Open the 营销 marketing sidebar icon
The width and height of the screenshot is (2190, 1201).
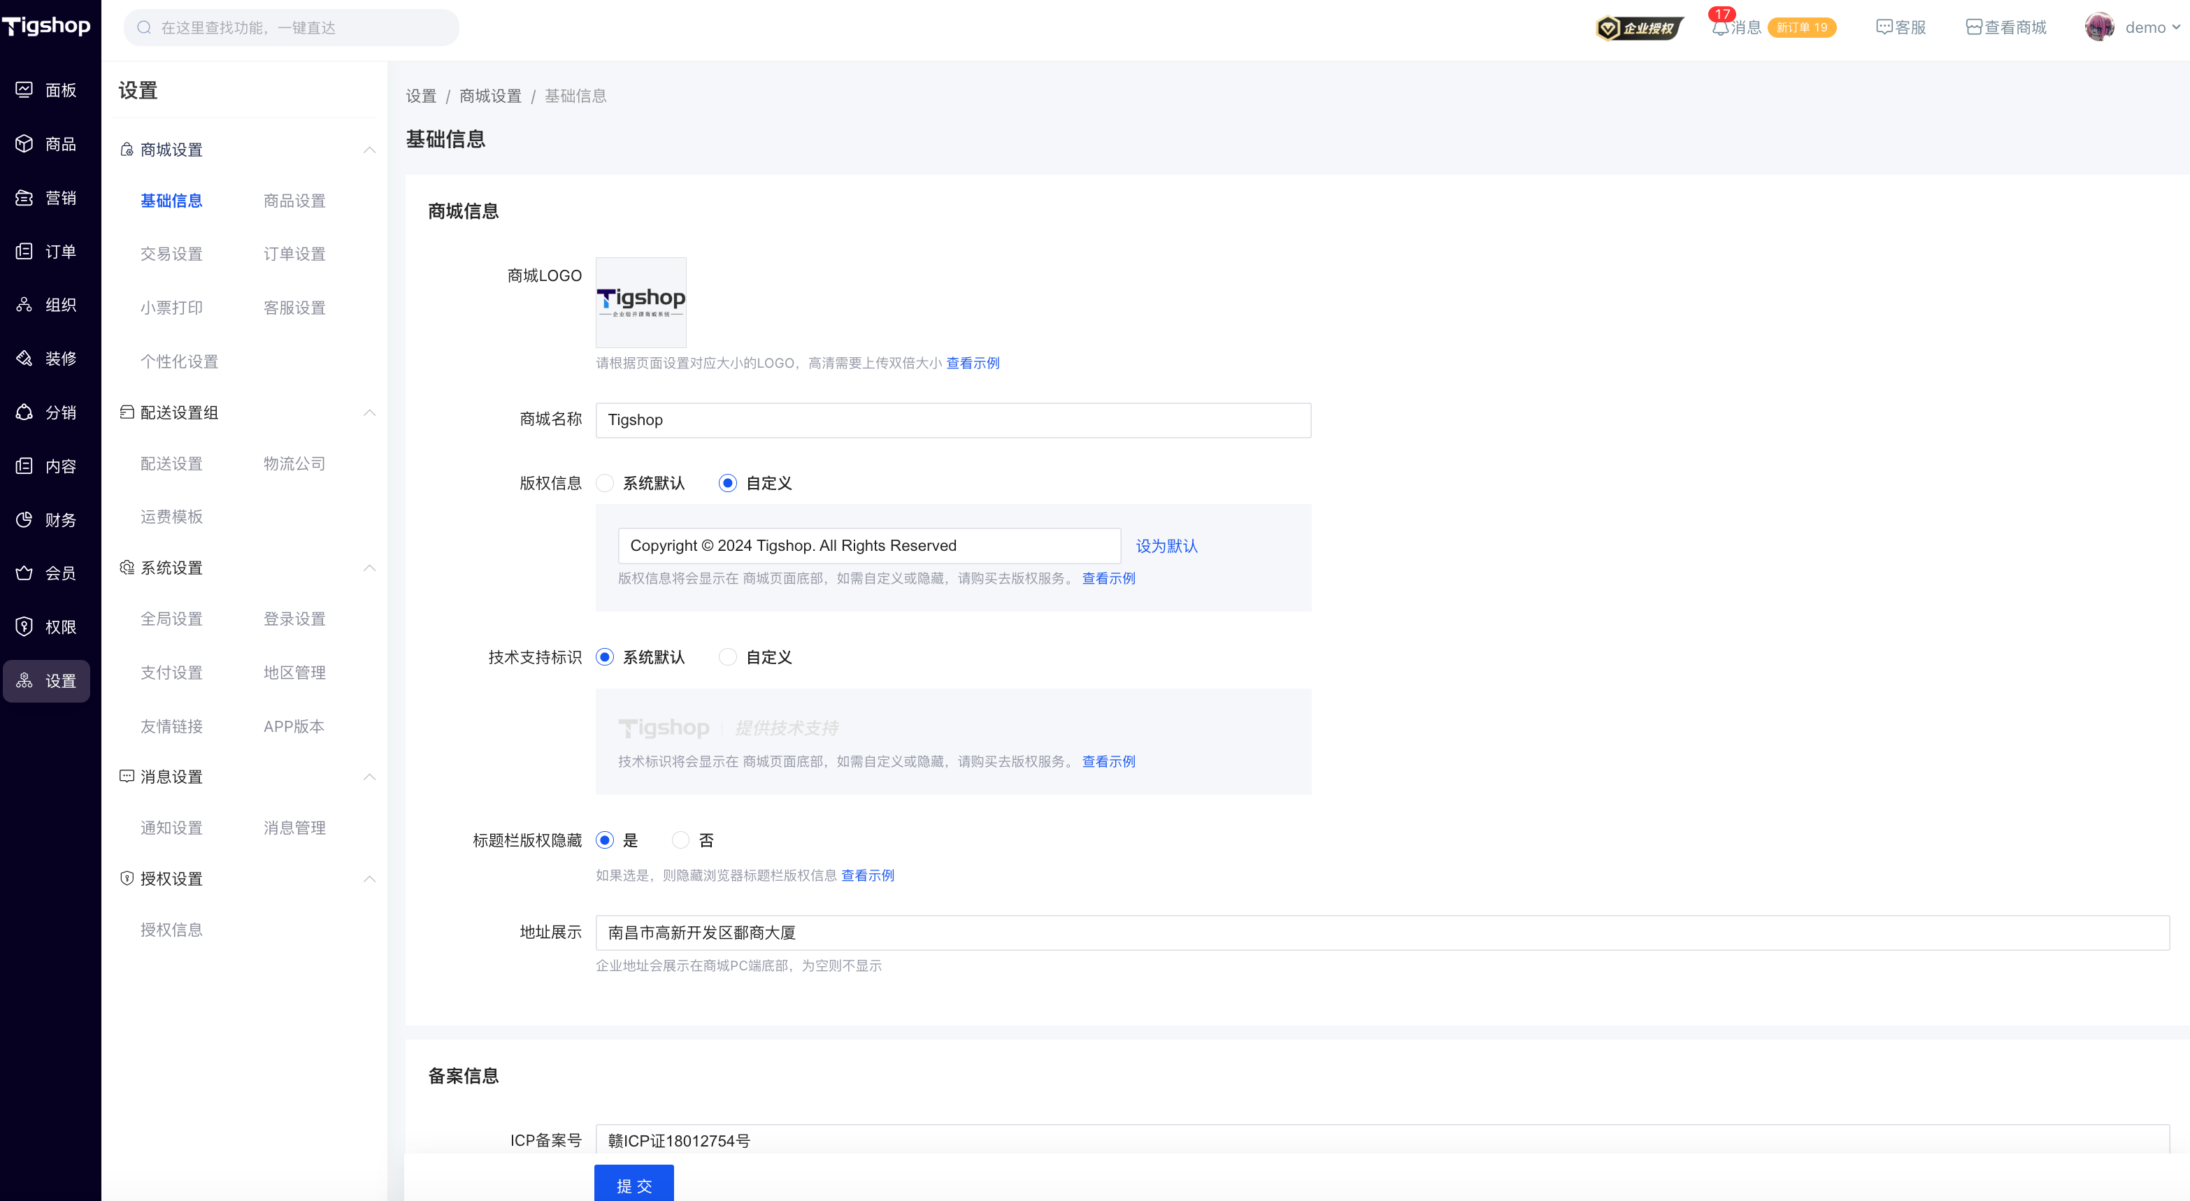click(24, 197)
